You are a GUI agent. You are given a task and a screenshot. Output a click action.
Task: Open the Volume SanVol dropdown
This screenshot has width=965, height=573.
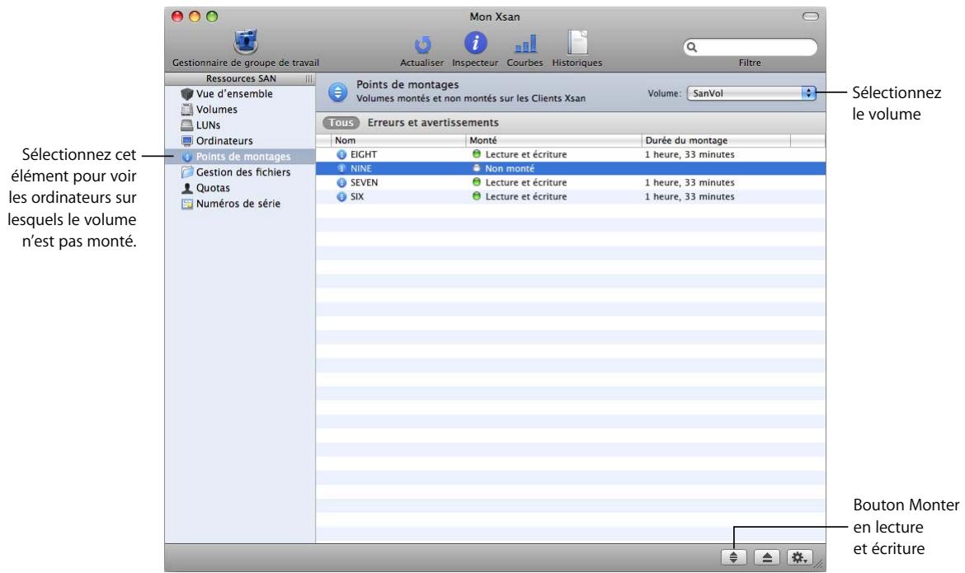(x=751, y=93)
